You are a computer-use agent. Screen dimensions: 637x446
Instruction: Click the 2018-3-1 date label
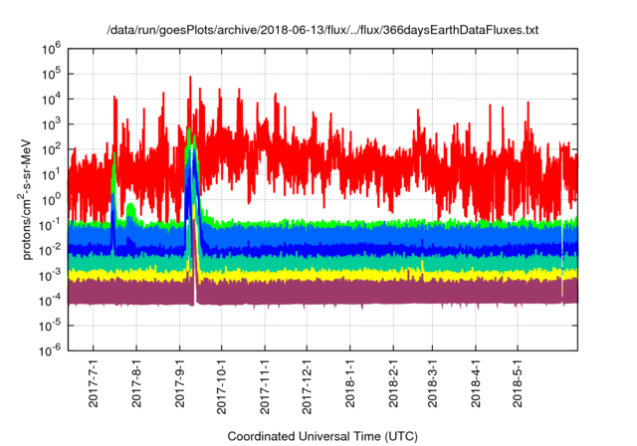pyautogui.click(x=433, y=382)
